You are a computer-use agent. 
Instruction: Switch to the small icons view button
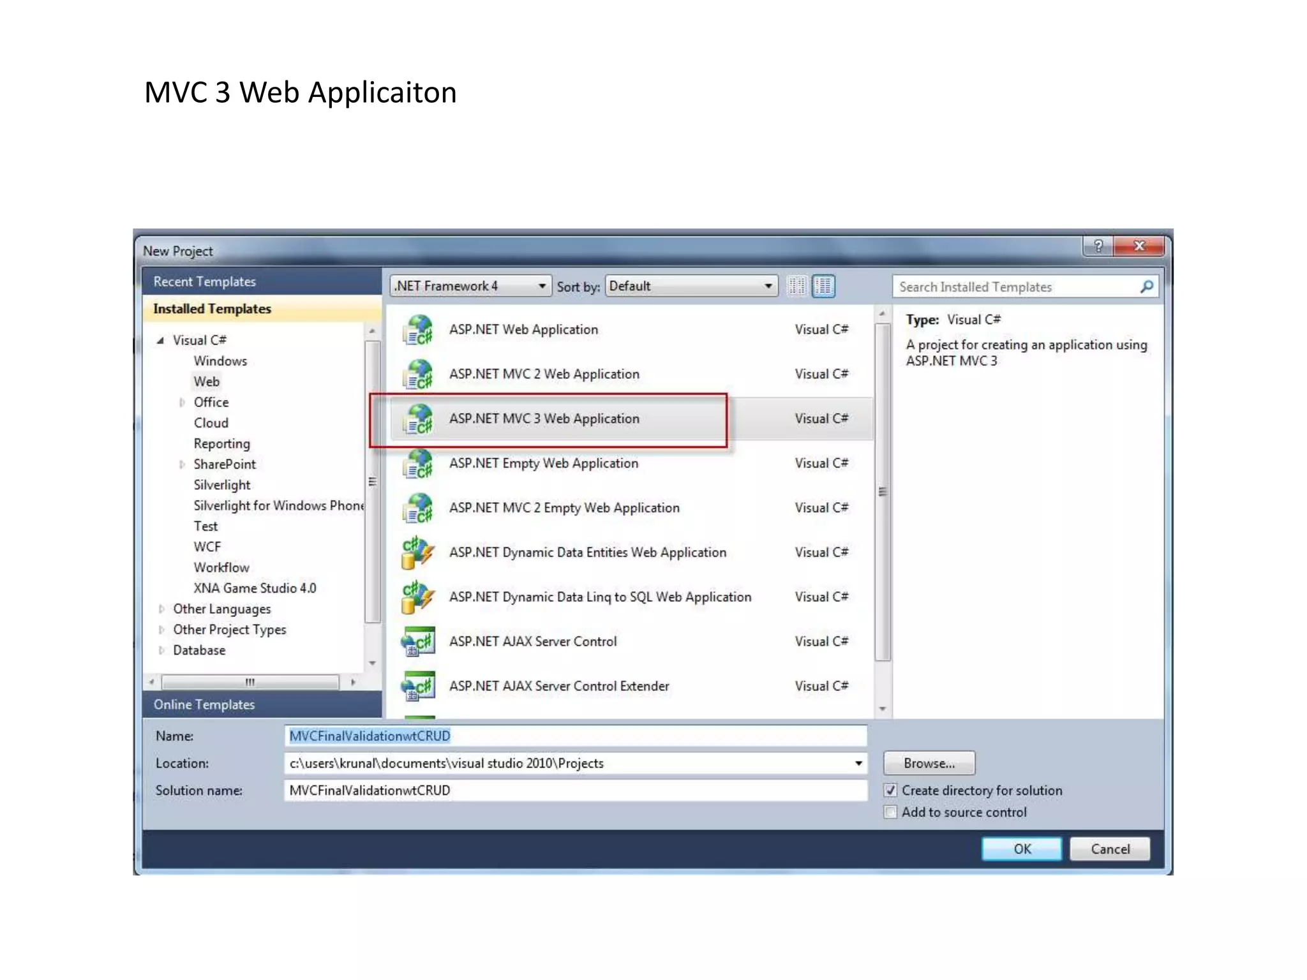tap(796, 286)
